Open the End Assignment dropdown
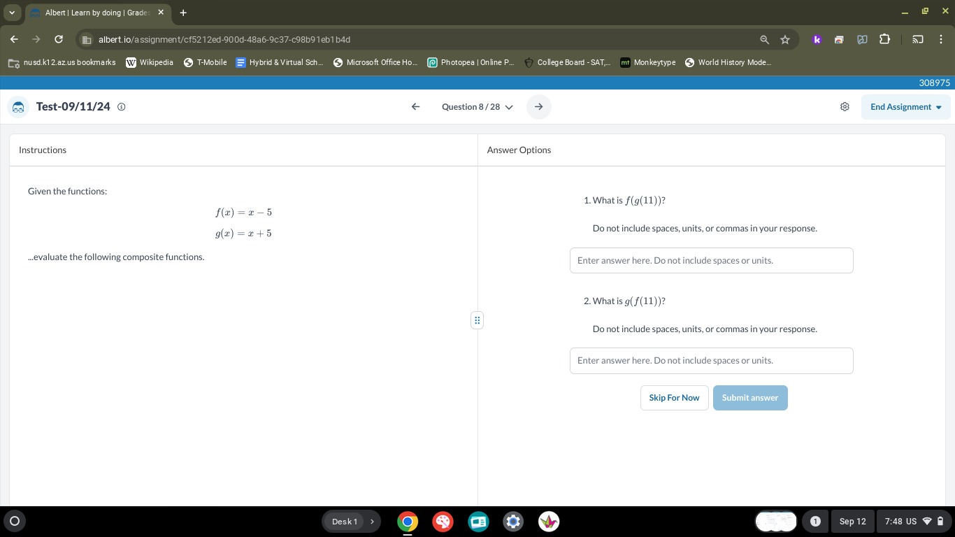This screenshot has height=537, width=955. (x=906, y=107)
